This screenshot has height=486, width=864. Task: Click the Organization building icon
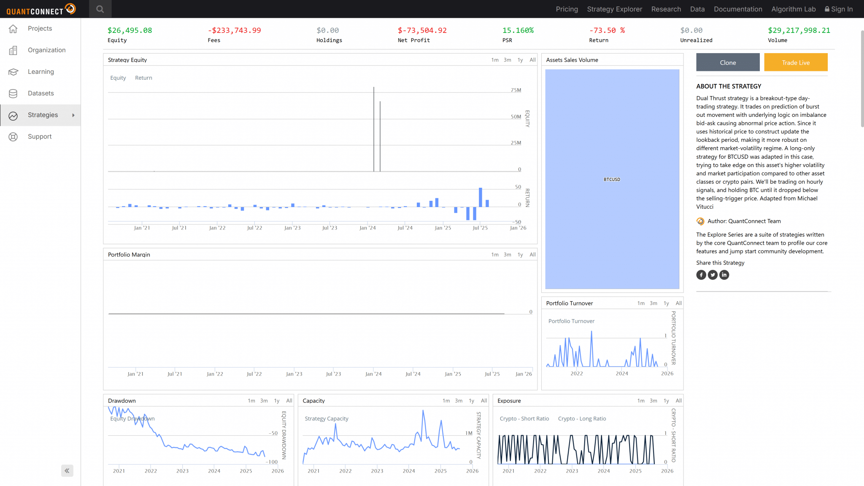point(13,50)
